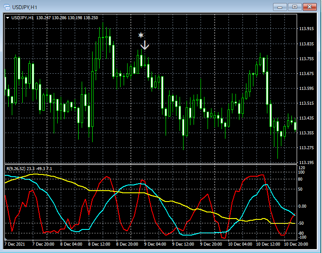Select the star marker on the chart
Image resolution: width=322 pixels, height=253 pixels.
pos(141,35)
